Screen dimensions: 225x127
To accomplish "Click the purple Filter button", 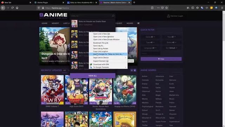I will 161,59.
